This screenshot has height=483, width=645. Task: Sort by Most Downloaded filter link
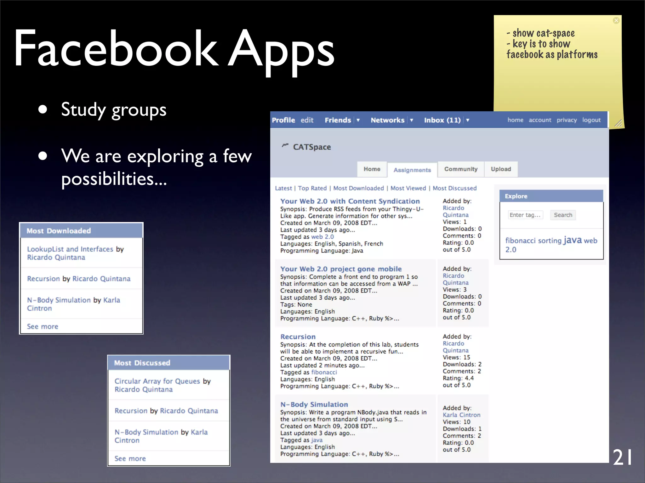(358, 188)
